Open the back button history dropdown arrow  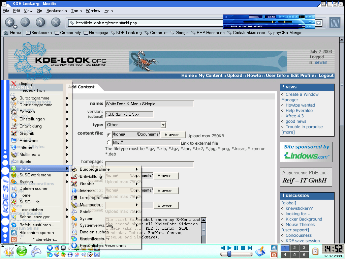coord(15,27)
